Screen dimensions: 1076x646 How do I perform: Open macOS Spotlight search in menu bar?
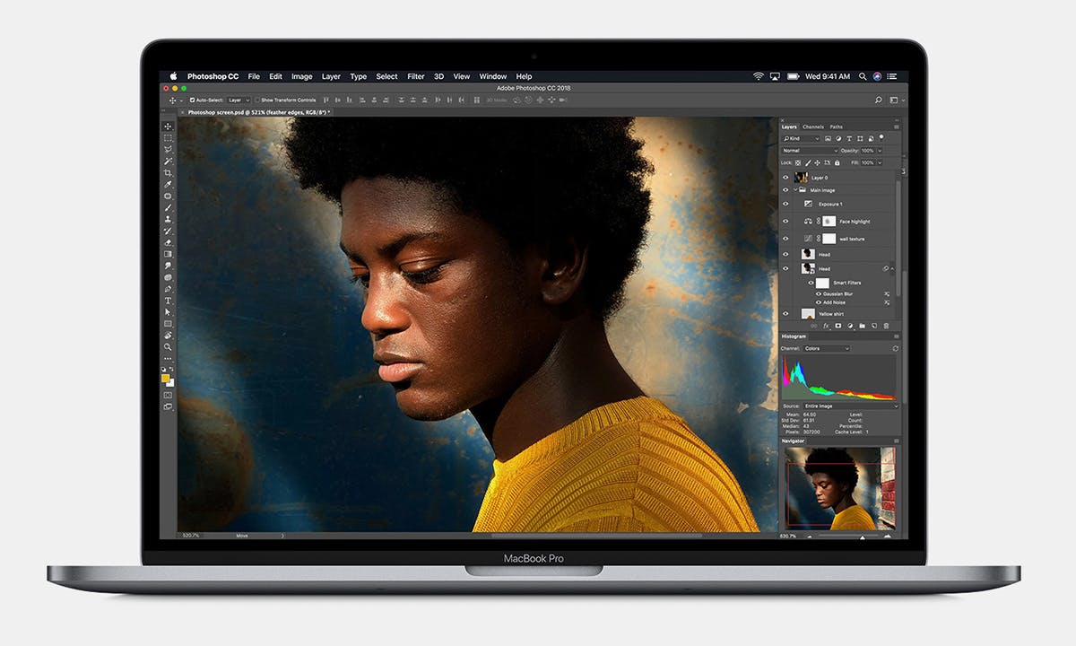click(863, 76)
